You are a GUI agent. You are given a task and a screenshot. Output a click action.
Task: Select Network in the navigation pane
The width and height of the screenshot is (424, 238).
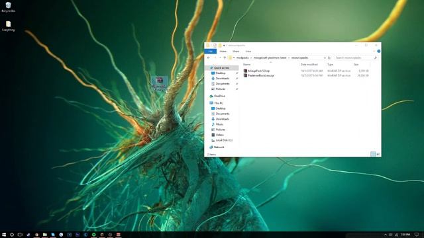(x=219, y=147)
